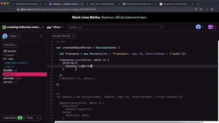Click the '//done(null /*, data*/);' line
The image size is (219, 123).
click(77, 78)
